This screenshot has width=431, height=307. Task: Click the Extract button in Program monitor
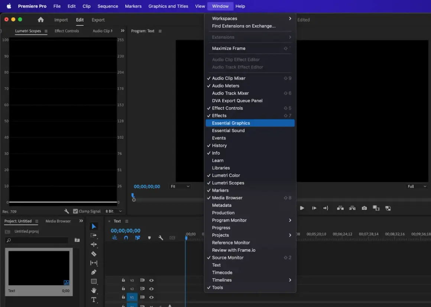[352, 208]
